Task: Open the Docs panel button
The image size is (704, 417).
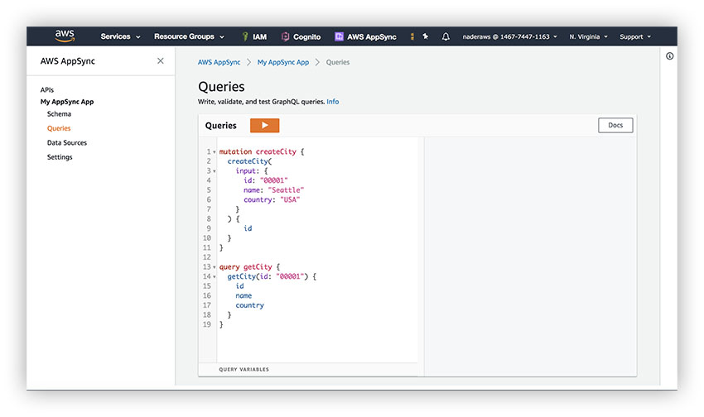Action: [615, 126]
